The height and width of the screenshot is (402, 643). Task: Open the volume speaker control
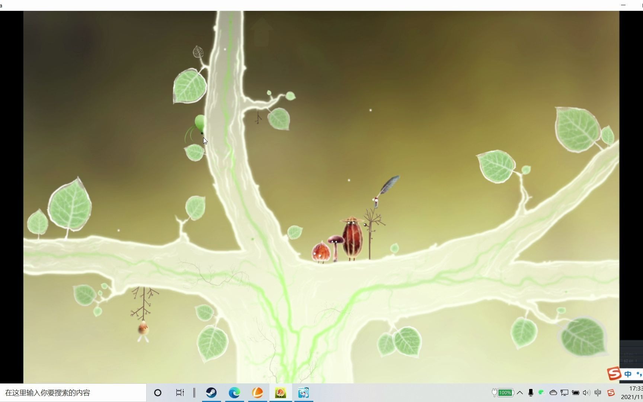point(587,393)
